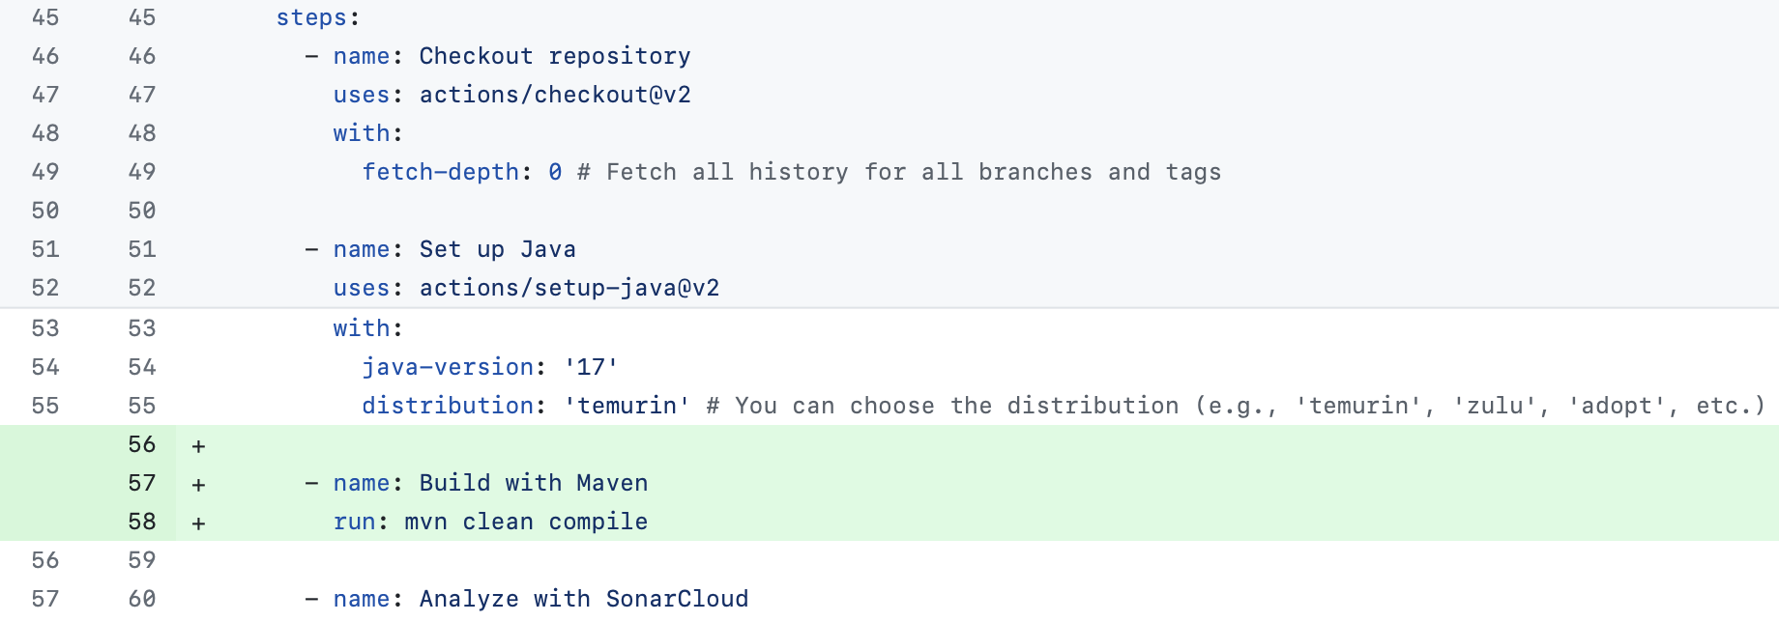Click the added "Build with Maven" step name
The image size is (1779, 622).
(x=533, y=484)
